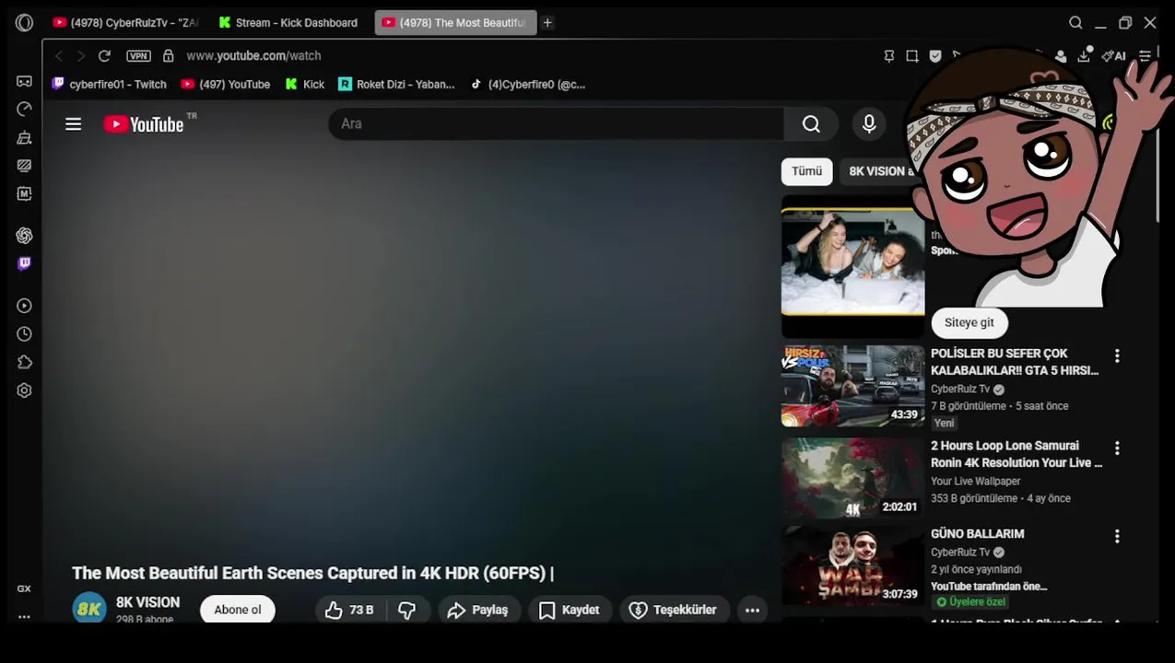Open the Player sidebar icon
The height and width of the screenshot is (663, 1175).
[24, 306]
